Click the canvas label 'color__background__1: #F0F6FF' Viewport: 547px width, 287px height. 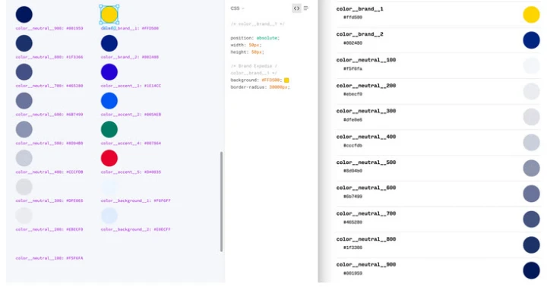coord(136,200)
